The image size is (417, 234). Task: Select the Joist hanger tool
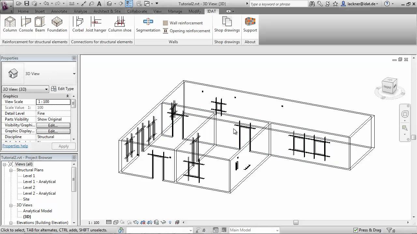tap(96, 25)
